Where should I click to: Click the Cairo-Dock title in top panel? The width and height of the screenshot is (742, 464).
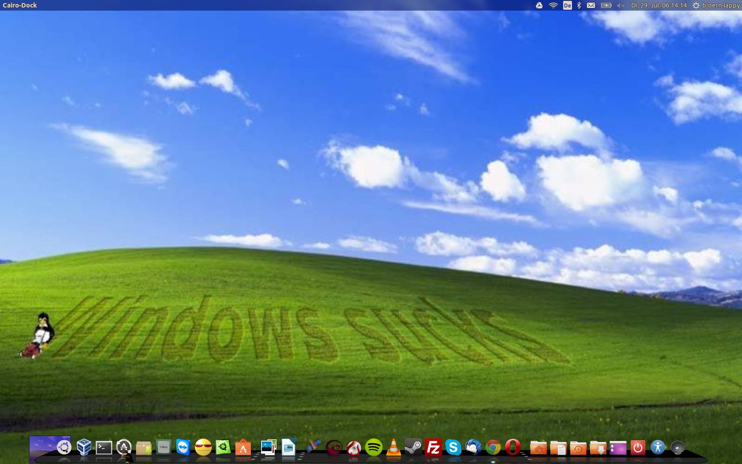coord(20,5)
